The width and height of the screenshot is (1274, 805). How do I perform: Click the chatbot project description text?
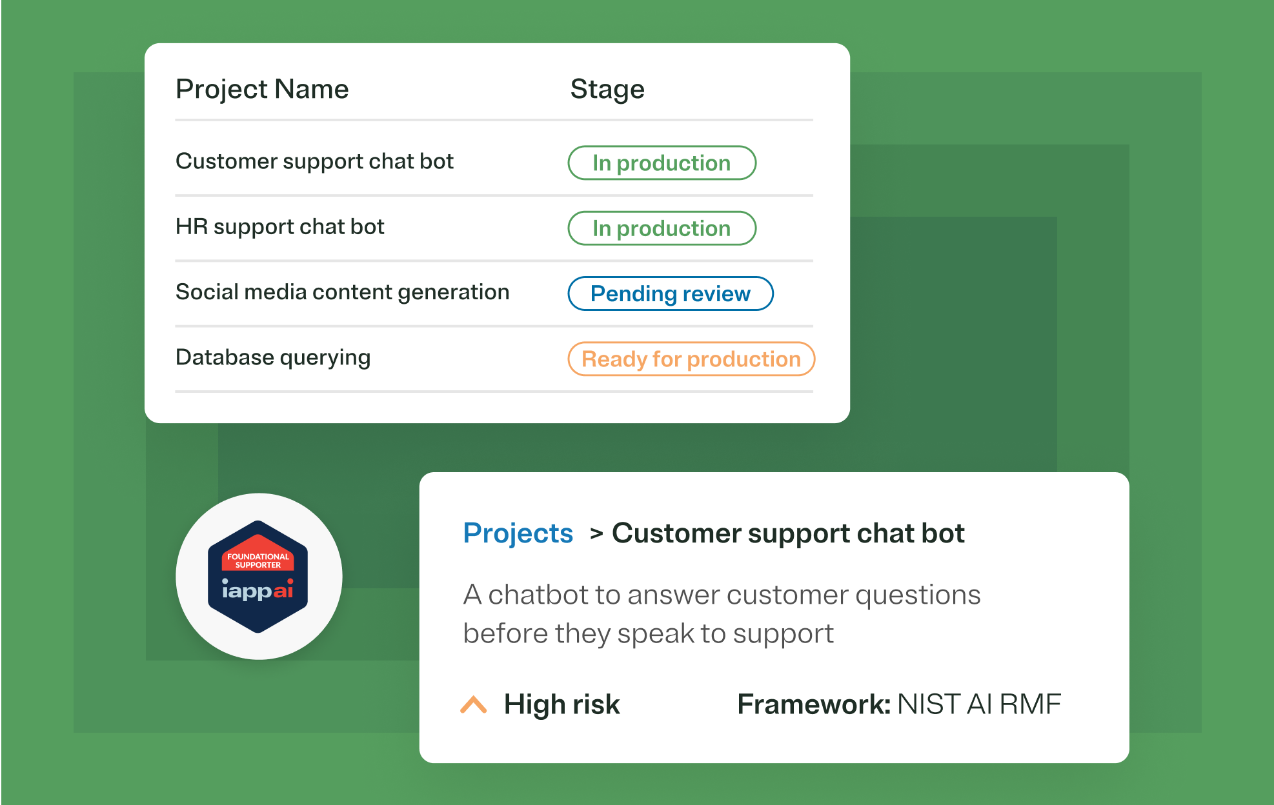coord(721,613)
